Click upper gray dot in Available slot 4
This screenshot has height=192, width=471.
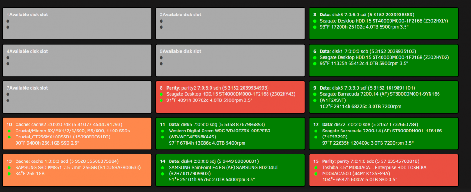8,58
